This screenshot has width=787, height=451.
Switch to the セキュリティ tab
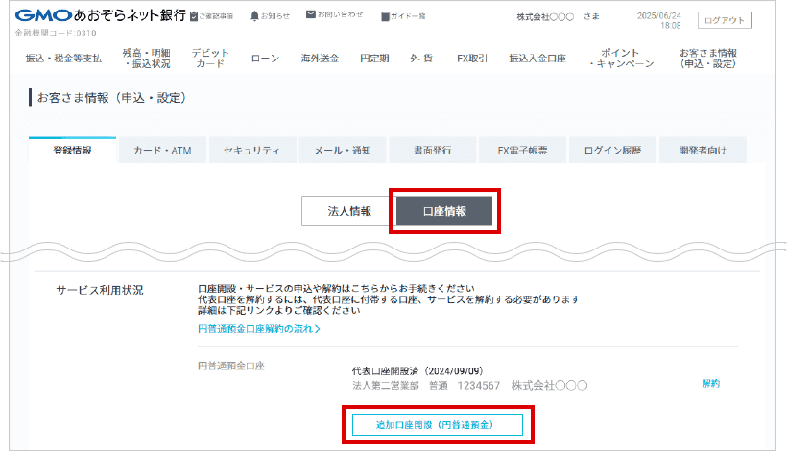pyautogui.click(x=251, y=151)
